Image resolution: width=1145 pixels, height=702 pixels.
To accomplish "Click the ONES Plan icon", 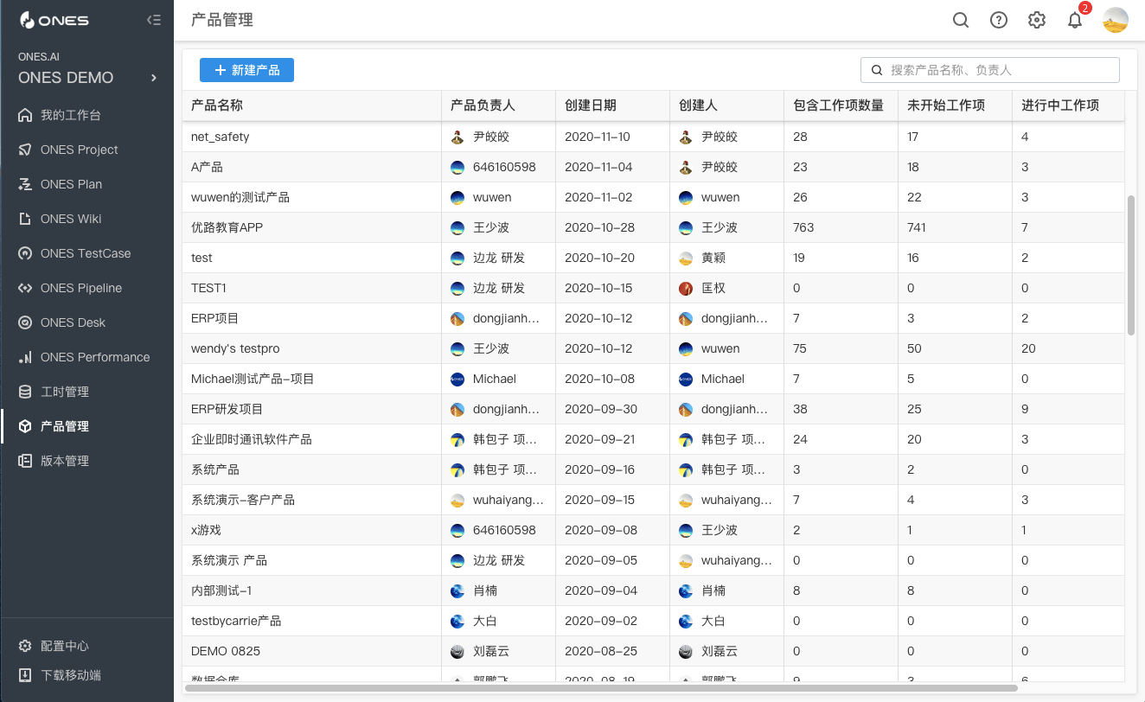I will (x=25, y=184).
